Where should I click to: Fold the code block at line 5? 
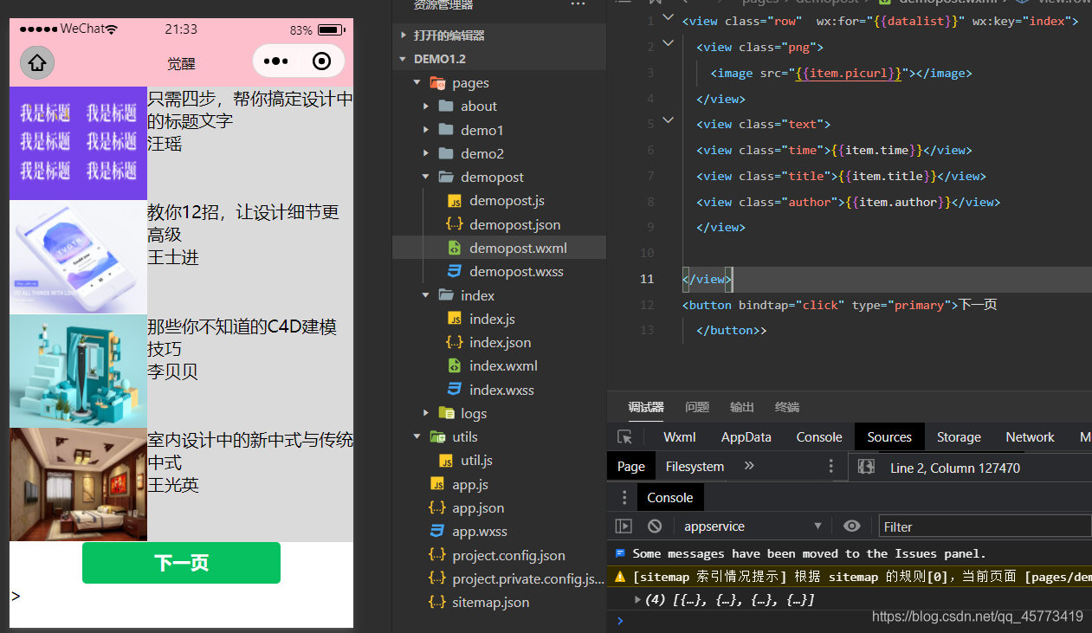click(667, 120)
